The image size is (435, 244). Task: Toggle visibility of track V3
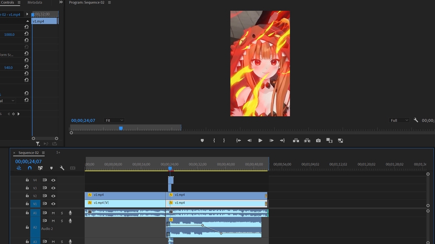pos(53,188)
